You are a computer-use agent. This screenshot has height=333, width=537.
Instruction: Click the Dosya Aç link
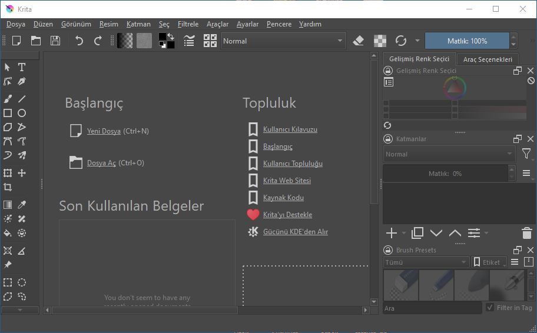pos(101,163)
